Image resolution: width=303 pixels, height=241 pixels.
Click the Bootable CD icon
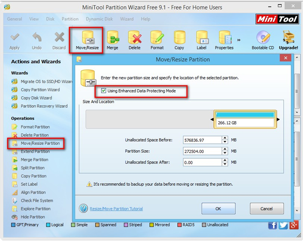(x=263, y=37)
